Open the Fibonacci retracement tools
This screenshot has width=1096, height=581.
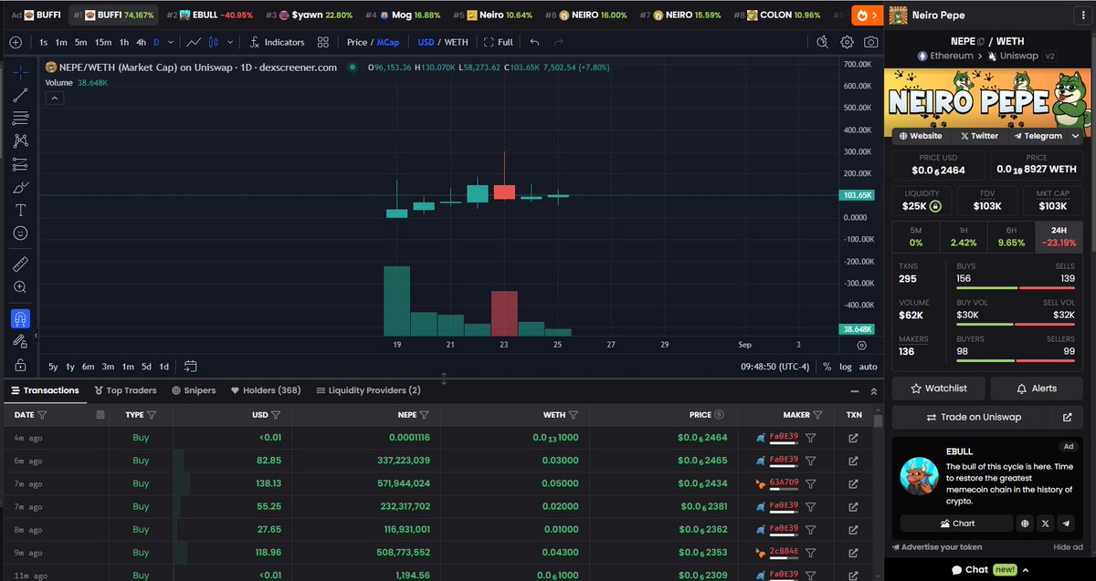20,118
